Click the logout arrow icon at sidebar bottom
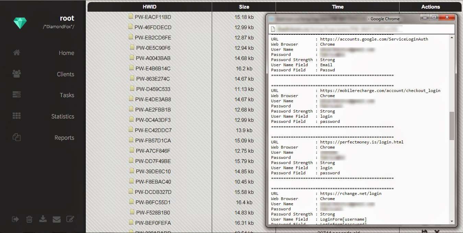This screenshot has width=463, height=233. coord(15,219)
